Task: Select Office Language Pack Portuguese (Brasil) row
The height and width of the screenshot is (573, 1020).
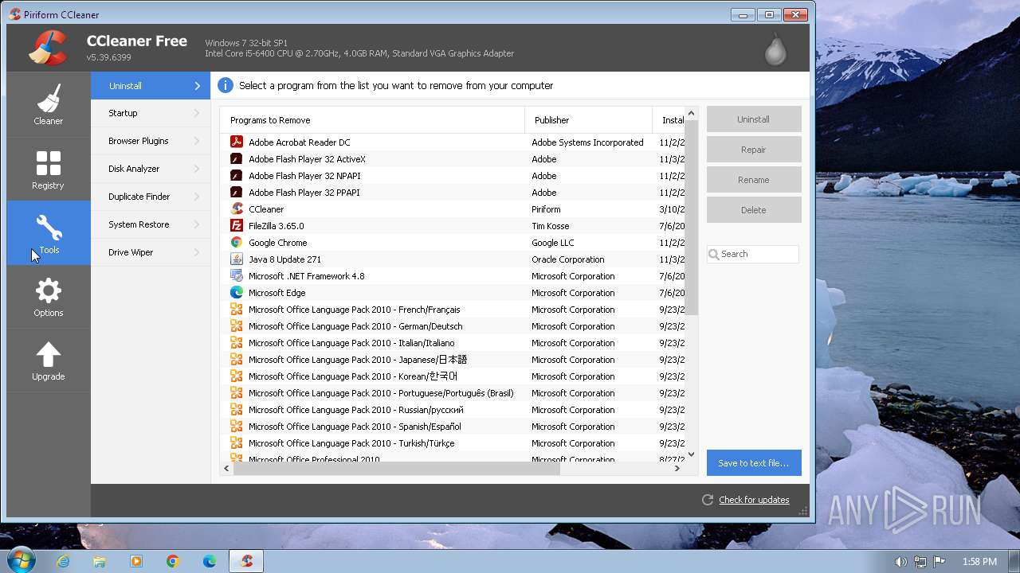Action: (x=452, y=393)
